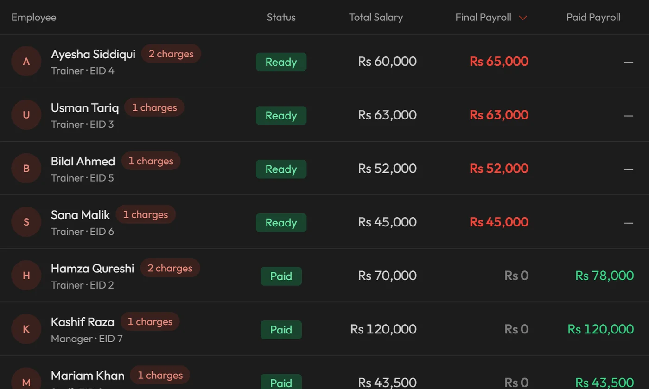Click the Employee column header
649x389 pixels.
pyautogui.click(x=34, y=18)
